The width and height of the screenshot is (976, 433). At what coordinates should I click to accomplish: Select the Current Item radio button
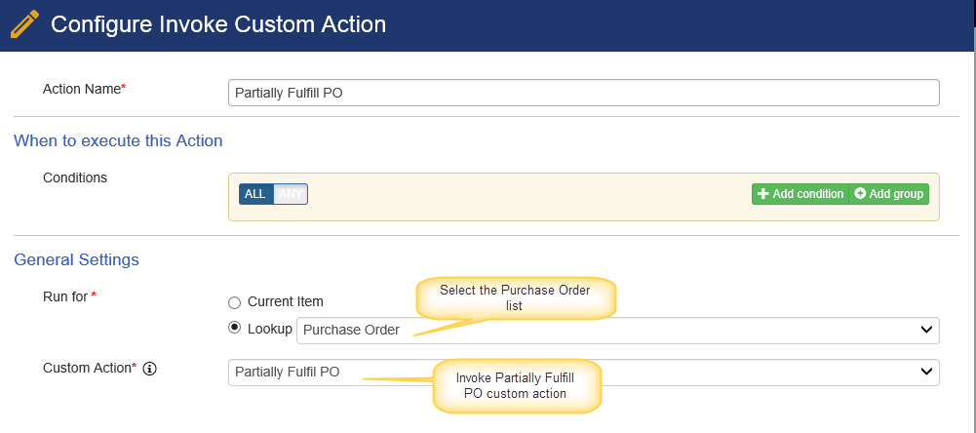(234, 302)
